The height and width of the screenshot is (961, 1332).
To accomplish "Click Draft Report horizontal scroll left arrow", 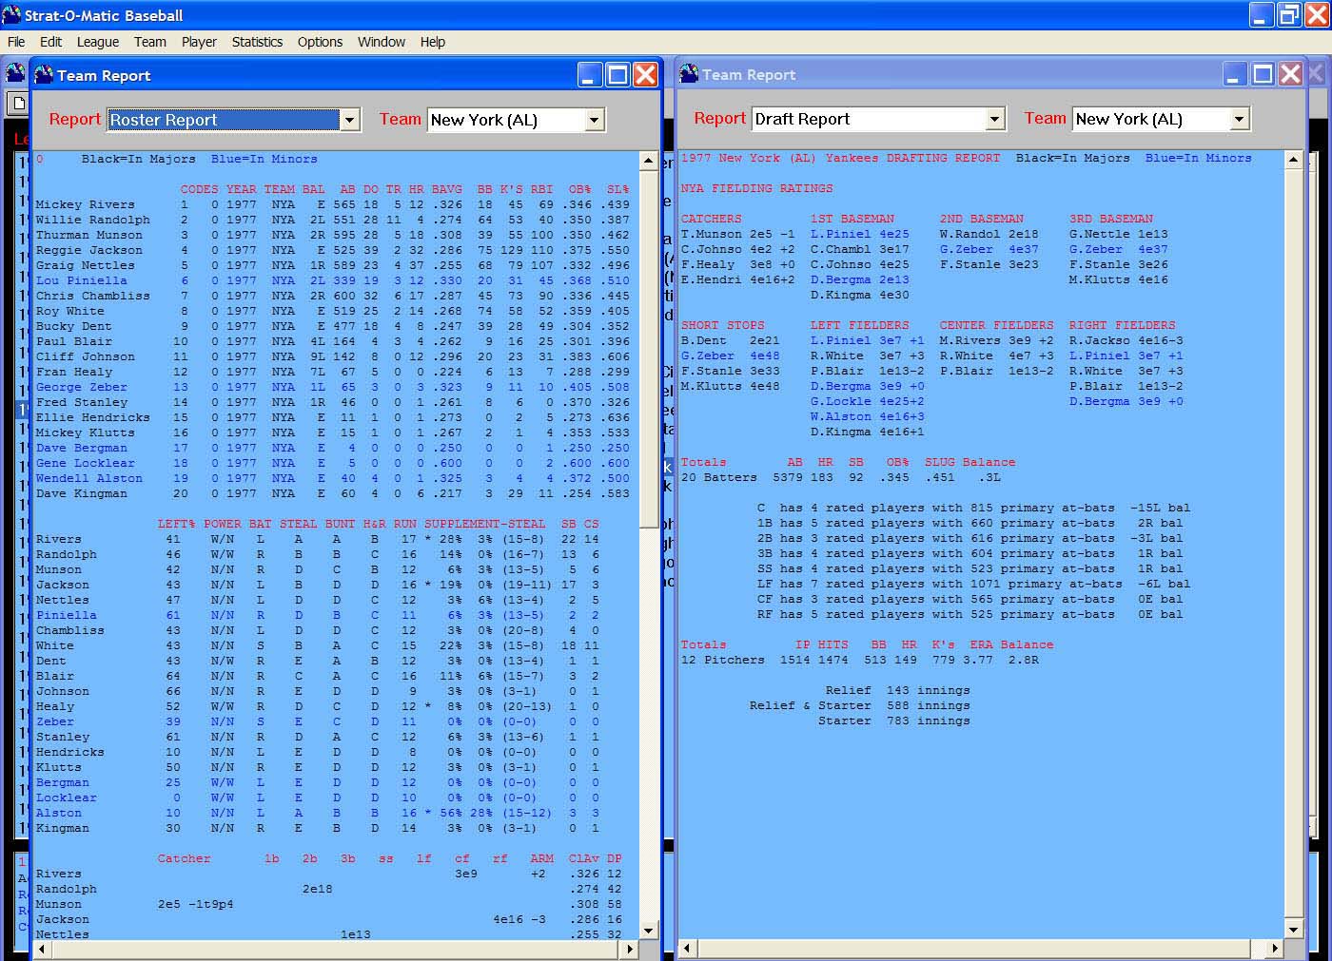I will 688,948.
